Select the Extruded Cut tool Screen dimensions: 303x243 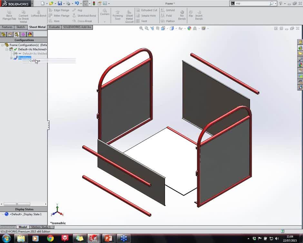147,10
